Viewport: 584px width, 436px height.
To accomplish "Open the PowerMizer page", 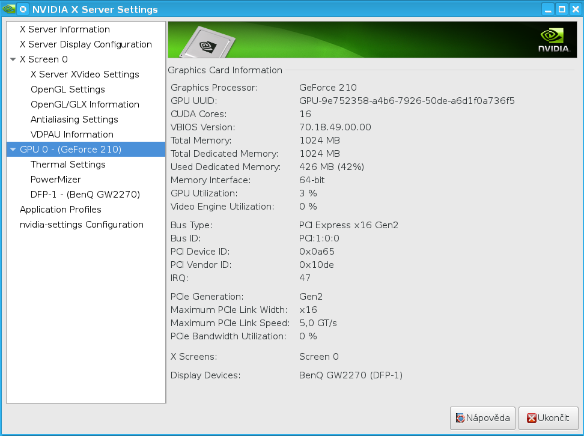I will 55,180.
